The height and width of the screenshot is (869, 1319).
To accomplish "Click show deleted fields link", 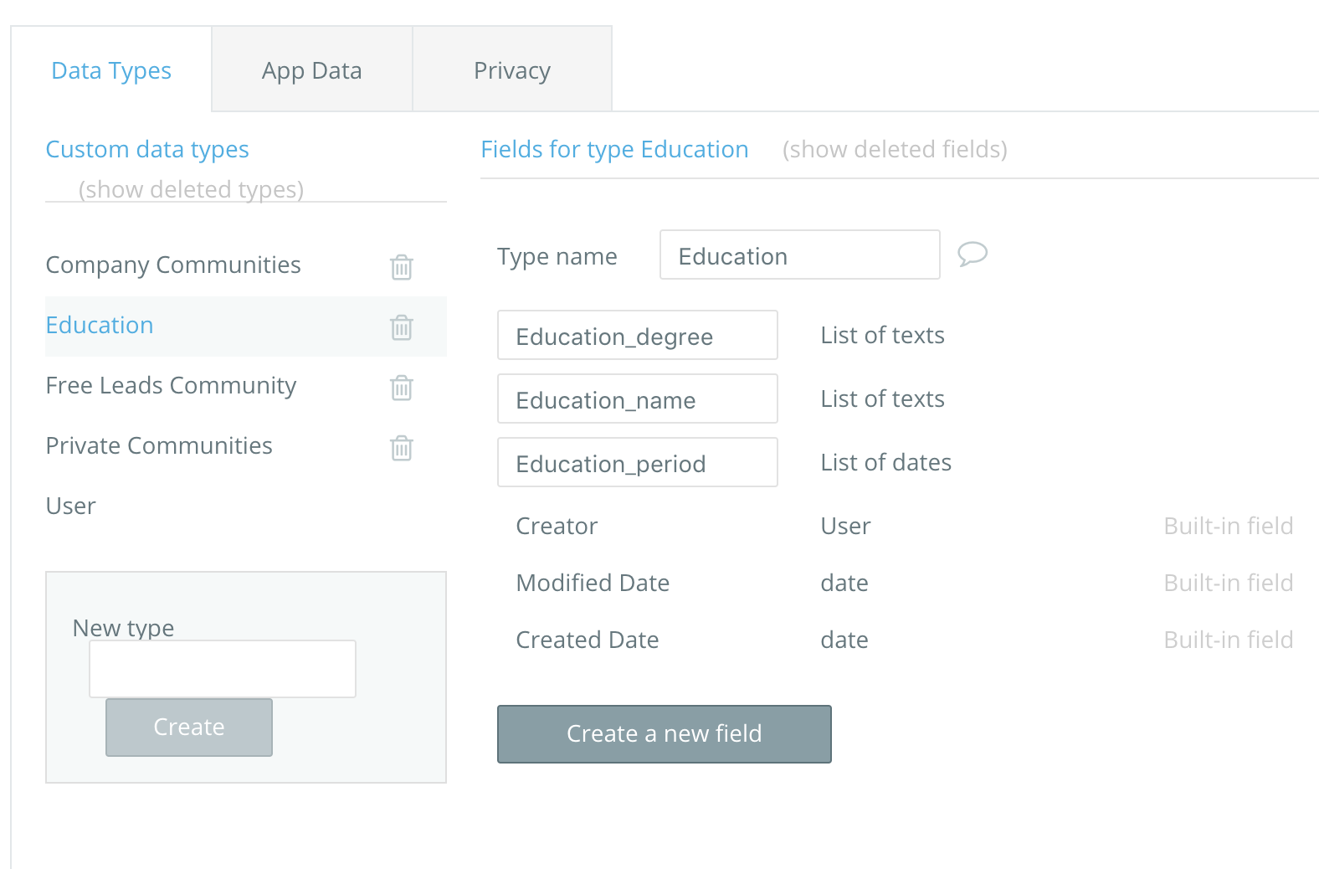I will tap(894, 149).
